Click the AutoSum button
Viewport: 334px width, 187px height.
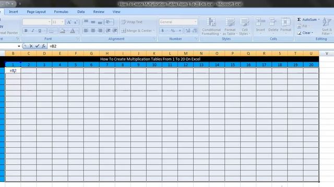point(307,20)
